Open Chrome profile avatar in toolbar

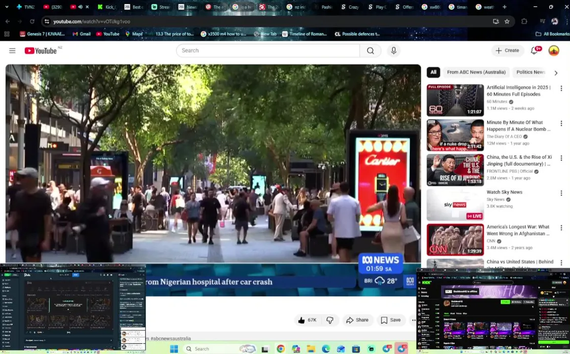[x=554, y=22]
